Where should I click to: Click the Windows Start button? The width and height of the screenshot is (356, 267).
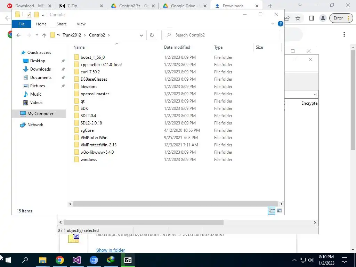click(8, 260)
